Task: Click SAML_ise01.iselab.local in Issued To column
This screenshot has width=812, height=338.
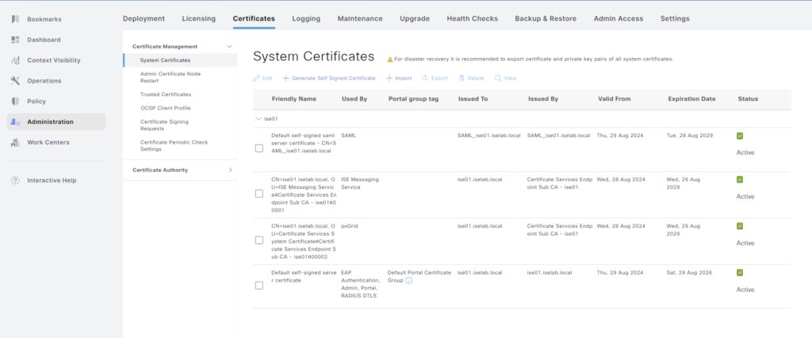Action: [x=488, y=136]
